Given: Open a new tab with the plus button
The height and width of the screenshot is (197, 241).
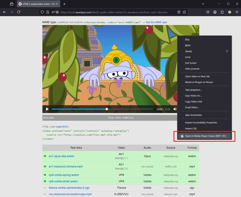Looking at the screenshot, I should pyautogui.click(x=64, y=4).
